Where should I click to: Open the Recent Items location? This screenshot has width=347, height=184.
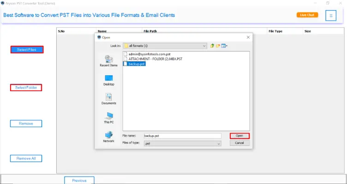pos(108,61)
